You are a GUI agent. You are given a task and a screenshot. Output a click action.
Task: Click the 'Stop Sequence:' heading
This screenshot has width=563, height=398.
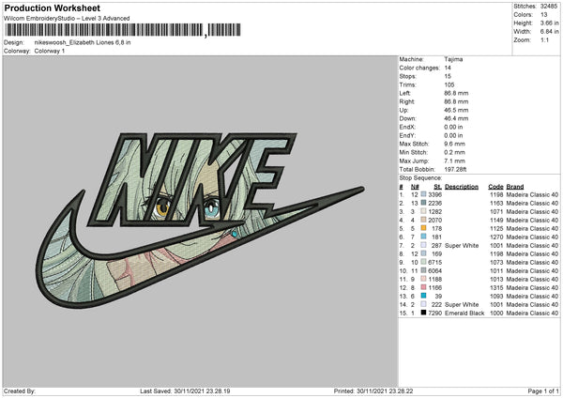pos(420,177)
